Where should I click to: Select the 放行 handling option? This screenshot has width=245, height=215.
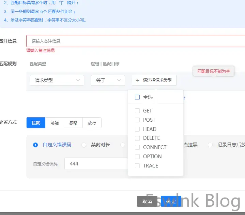pos(92,123)
